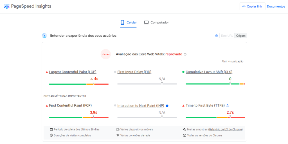Open the Largest Contentful Paint (LCP) link

coord(73,72)
